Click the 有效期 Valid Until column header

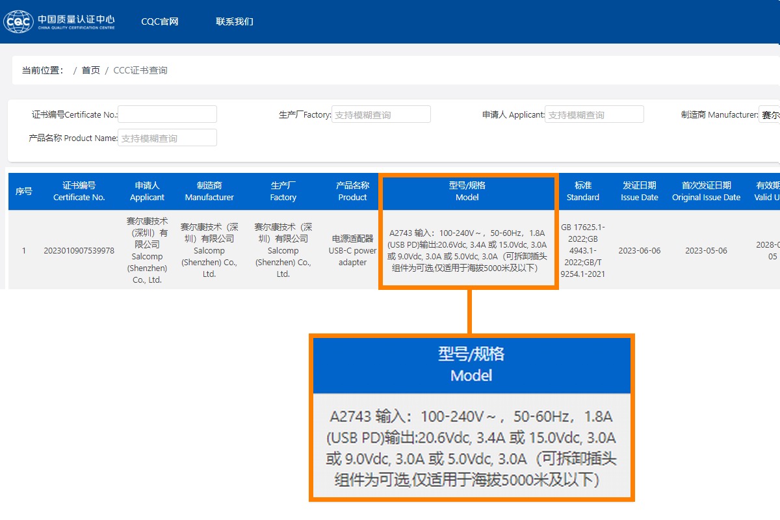pos(767,191)
